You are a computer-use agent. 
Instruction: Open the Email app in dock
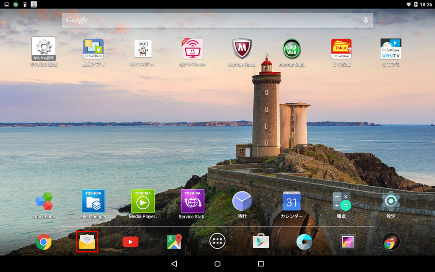point(87,241)
